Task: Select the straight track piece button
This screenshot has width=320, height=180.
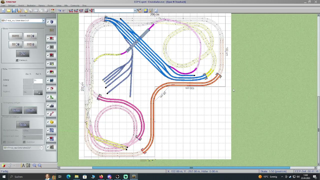Action: 15,36
